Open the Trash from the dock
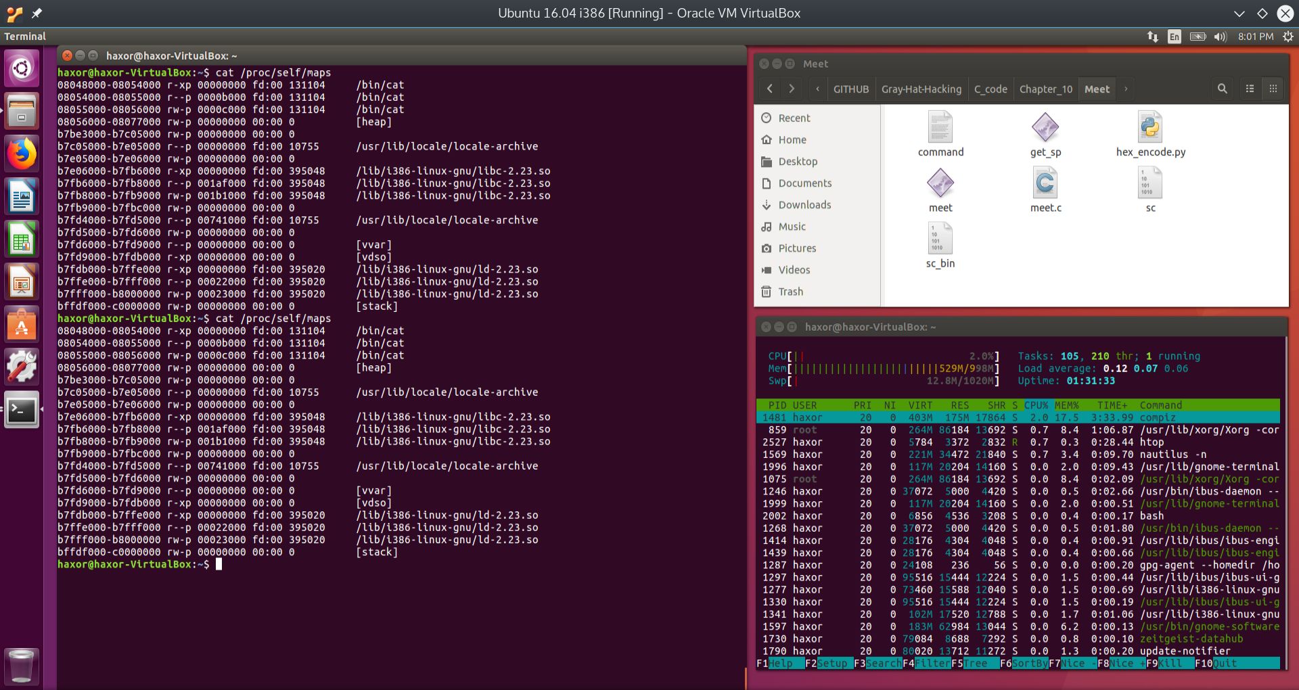The width and height of the screenshot is (1299, 690). pyautogui.click(x=22, y=666)
